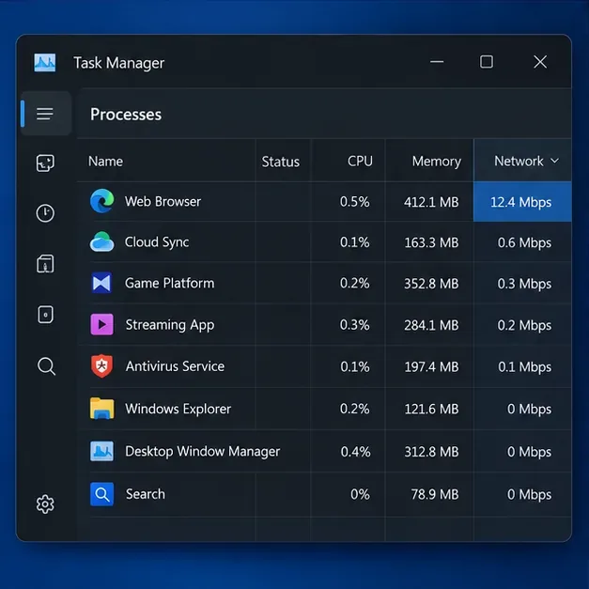Select the Cloud Sync process row
This screenshot has height=589, width=589.
(324, 242)
